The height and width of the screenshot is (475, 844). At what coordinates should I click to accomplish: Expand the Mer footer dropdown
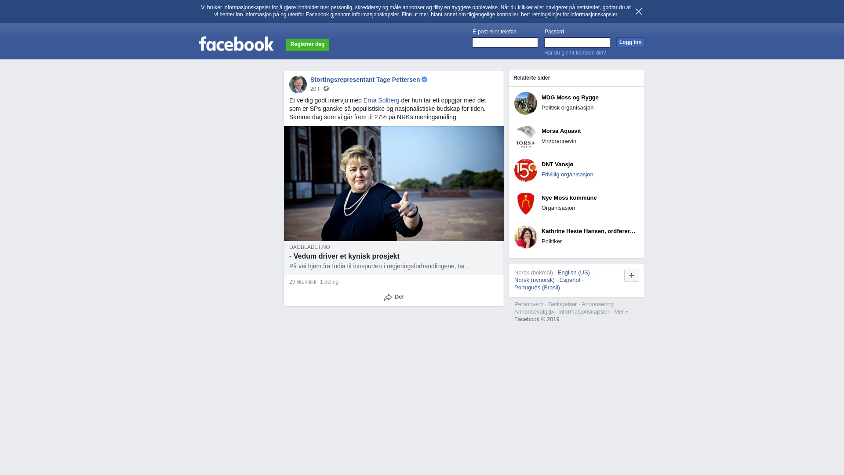coord(621,312)
